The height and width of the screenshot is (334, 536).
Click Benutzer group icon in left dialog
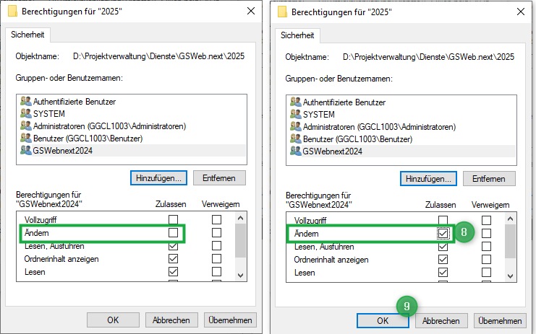[x=25, y=138]
